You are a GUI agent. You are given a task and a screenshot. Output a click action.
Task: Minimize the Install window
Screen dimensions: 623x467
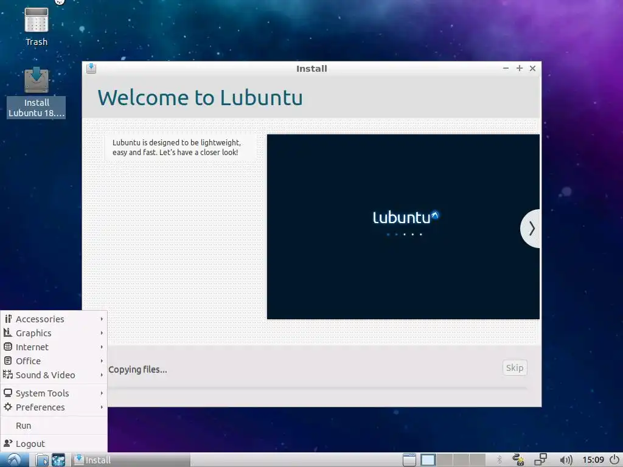click(506, 68)
